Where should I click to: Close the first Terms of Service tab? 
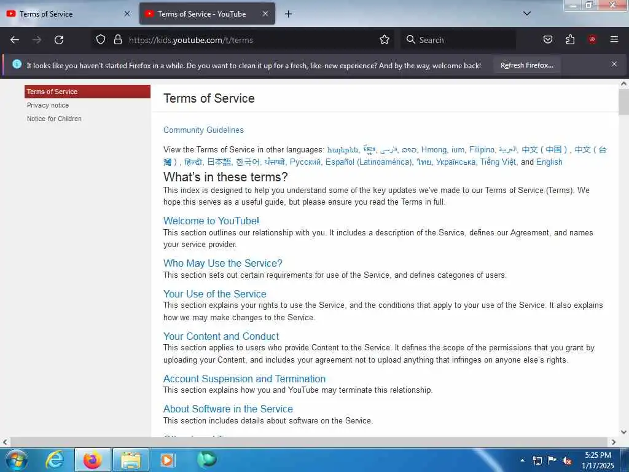(x=127, y=14)
